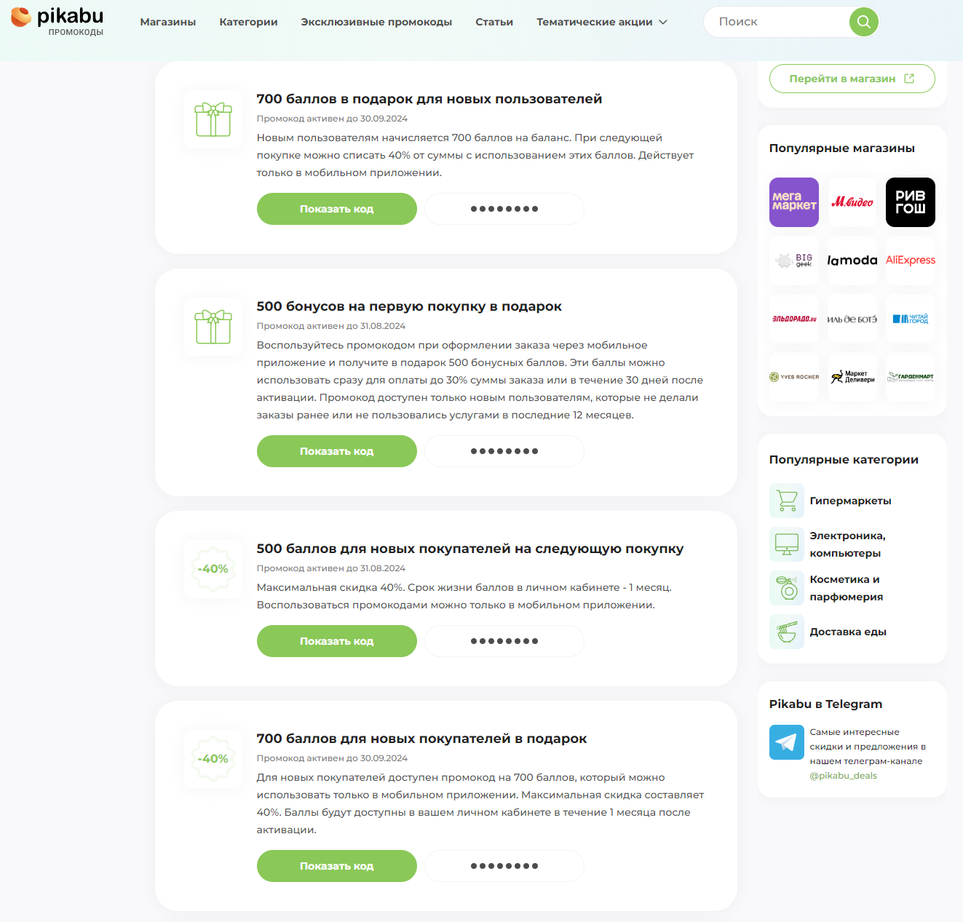
Task: Open the Lamoda store logo
Action: click(x=852, y=261)
